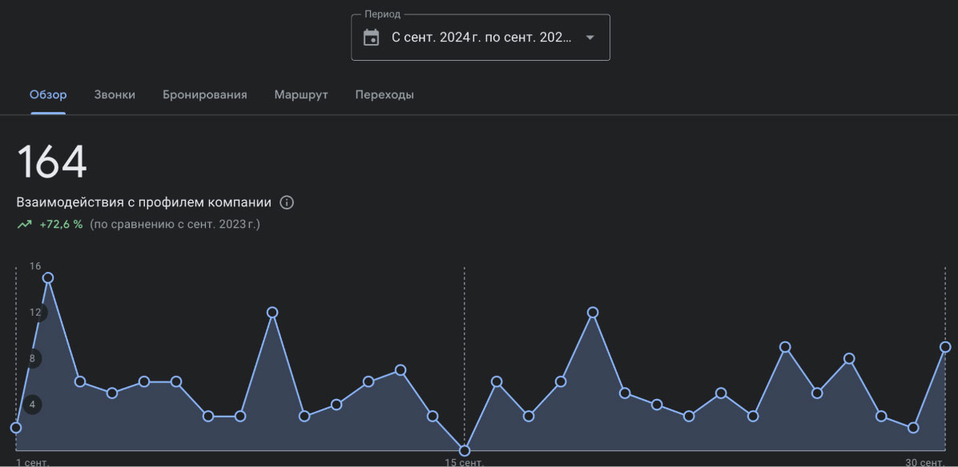Go to the Бронирования tab
The width and height of the screenshot is (958, 467).
pos(205,94)
